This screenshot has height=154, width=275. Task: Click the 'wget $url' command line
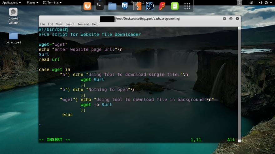point(92,80)
